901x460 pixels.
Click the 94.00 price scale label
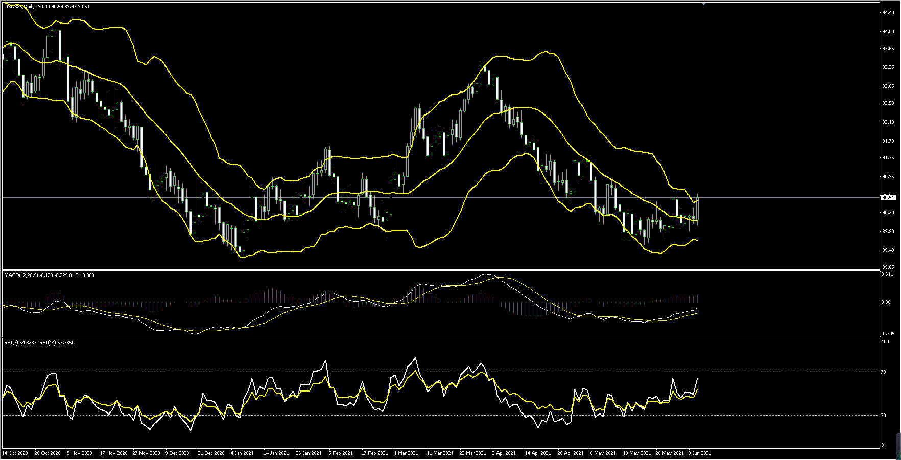888,32
